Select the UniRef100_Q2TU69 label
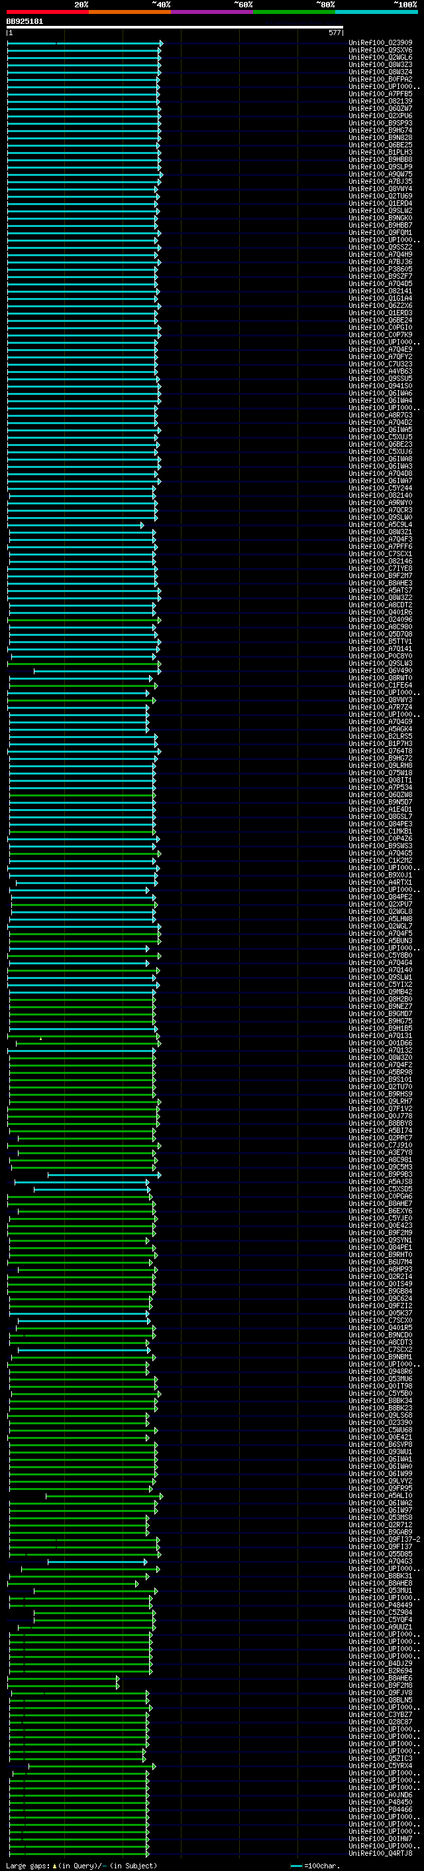 coord(380,196)
